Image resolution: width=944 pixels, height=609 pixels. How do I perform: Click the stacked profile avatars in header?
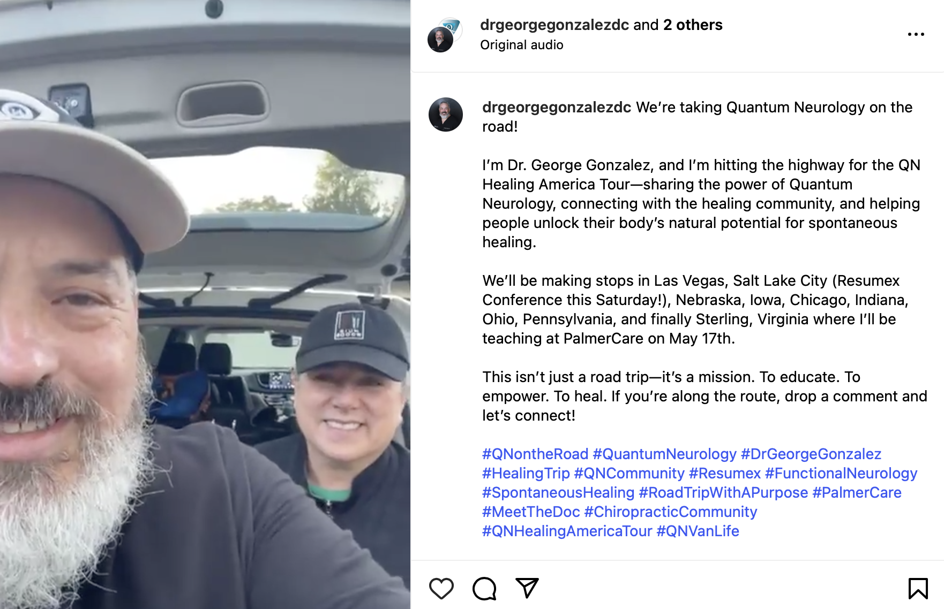(445, 35)
